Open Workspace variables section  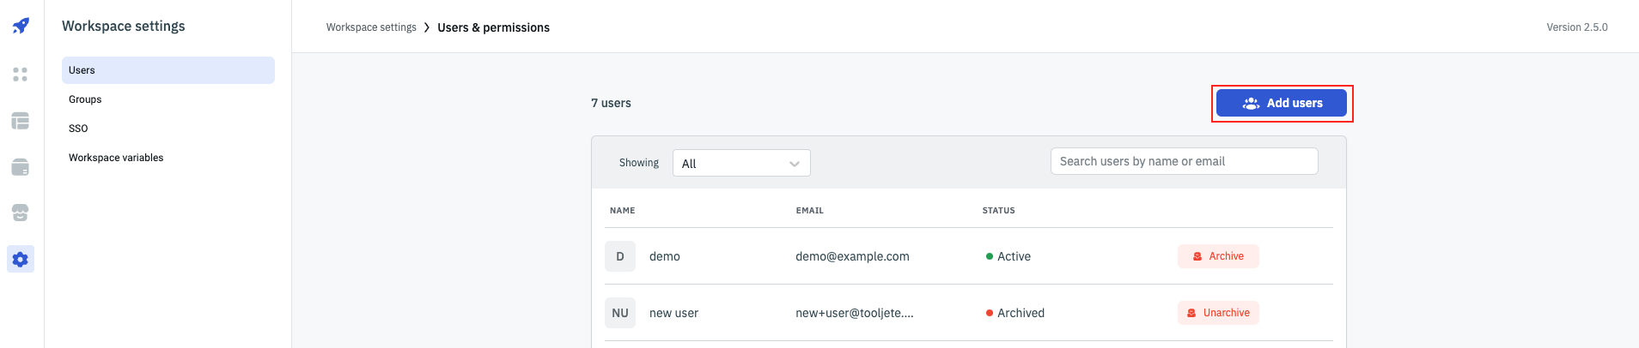coord(116,158)
